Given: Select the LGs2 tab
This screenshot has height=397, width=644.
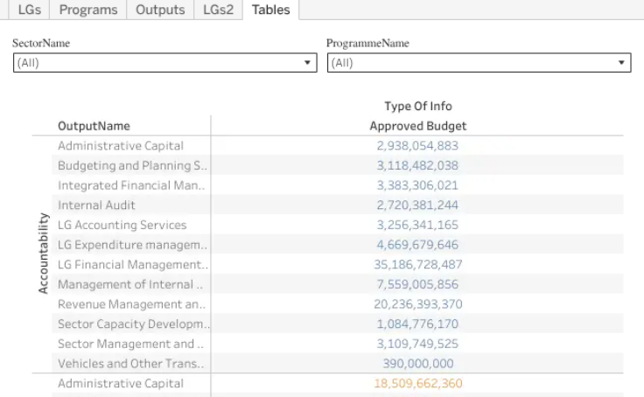Looking at the screenshot, I should (218, 10).
